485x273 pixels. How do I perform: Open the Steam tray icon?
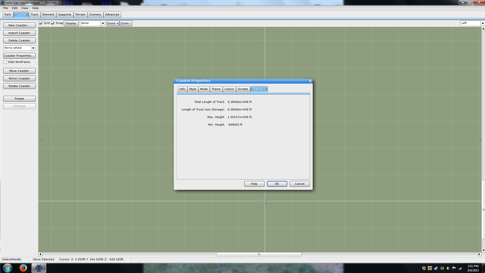(436, 268)
